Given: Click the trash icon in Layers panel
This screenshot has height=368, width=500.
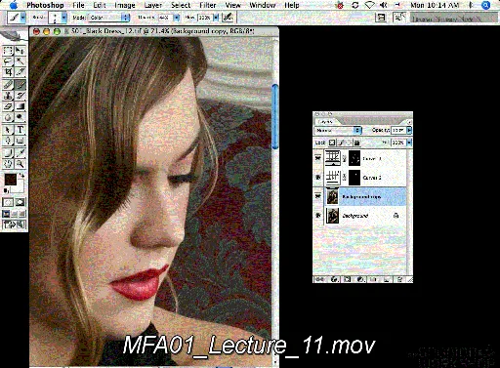Looking at the screenshot, I should pyautogui.click(x=399, y=279).
